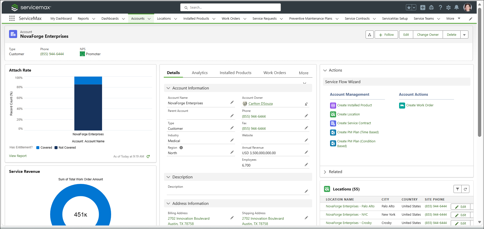Screen dimensions: 484x229
Task: Open the More tabs menu
Action: (304, 73)
